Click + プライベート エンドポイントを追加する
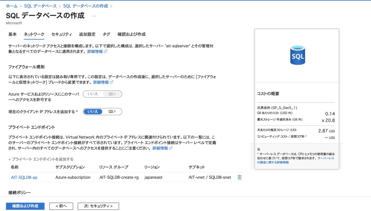The height and width of the screenshot is (211, 371). click(41, 159)
